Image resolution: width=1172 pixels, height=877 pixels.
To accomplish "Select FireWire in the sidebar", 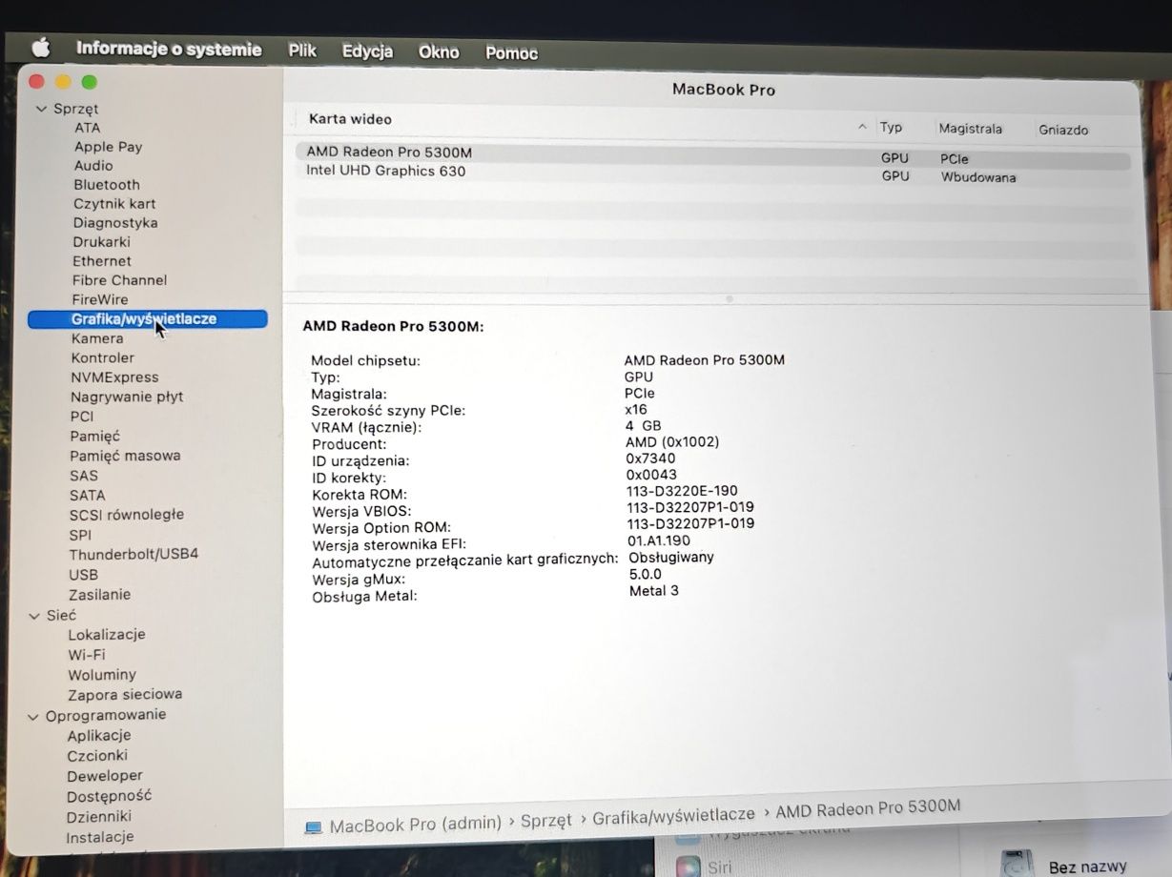I will (x=100, y=299).
